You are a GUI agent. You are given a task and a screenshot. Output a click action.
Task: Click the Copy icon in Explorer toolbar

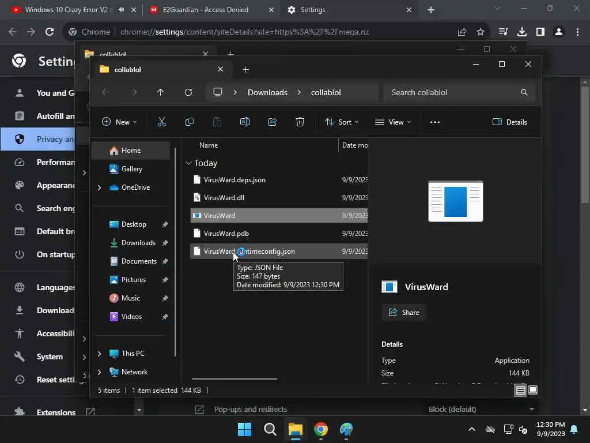click(x=189, y=122)
